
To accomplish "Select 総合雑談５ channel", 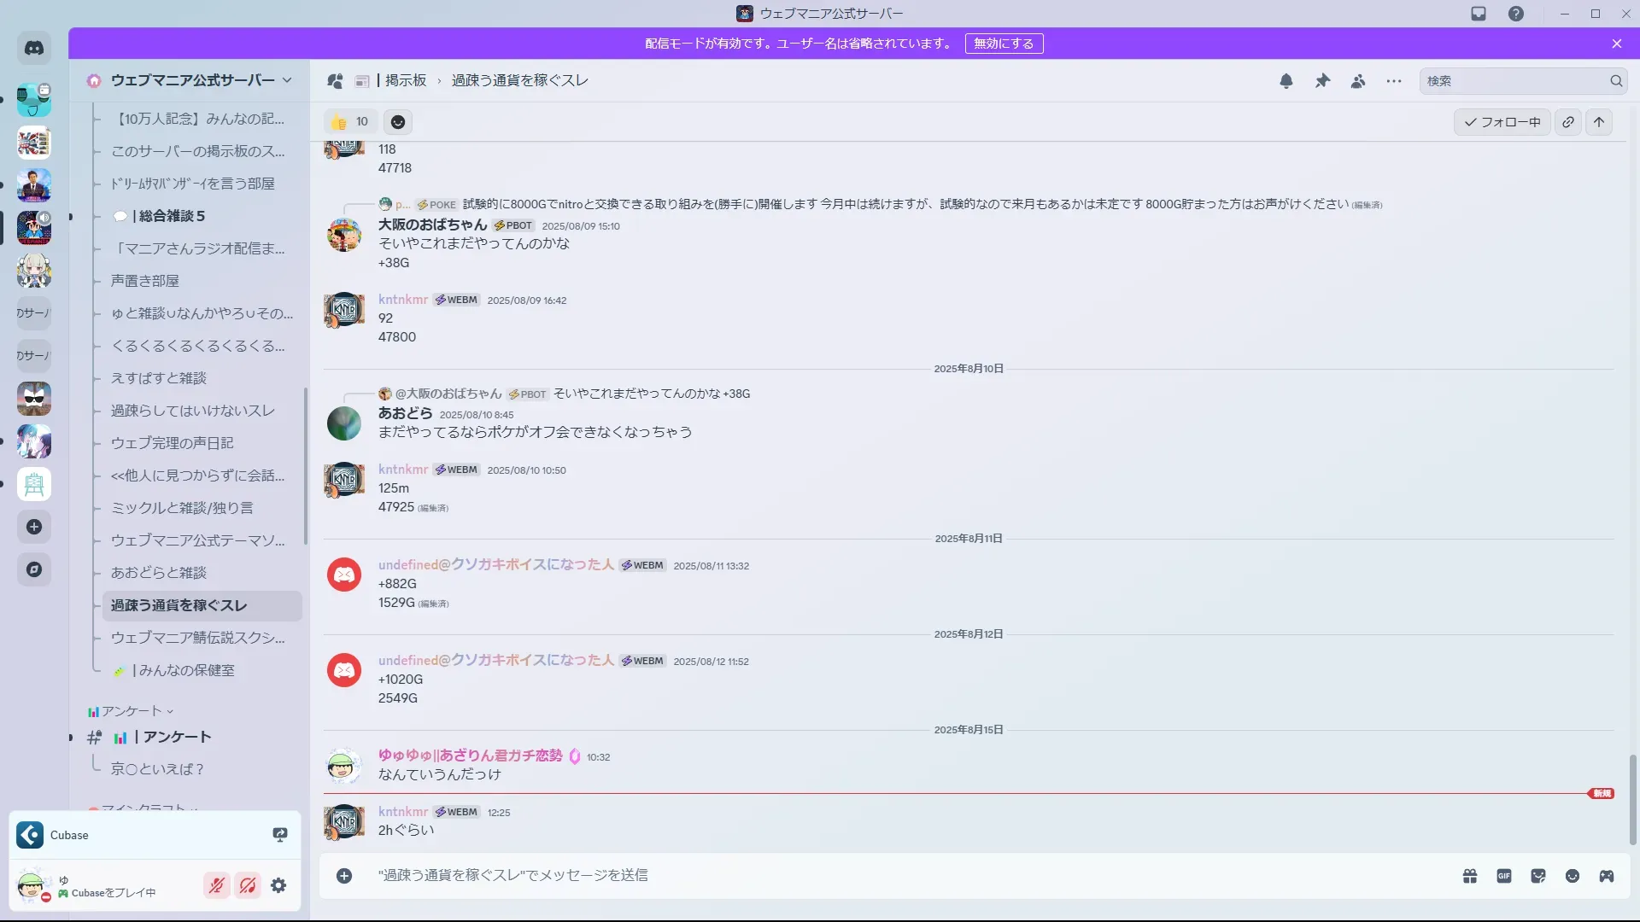I will (x=171, y=216).
